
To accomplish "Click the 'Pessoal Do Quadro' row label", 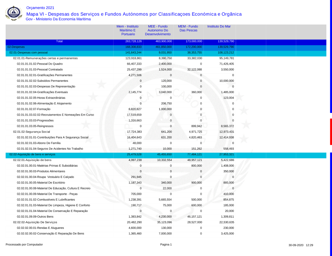I will (44, 64).
